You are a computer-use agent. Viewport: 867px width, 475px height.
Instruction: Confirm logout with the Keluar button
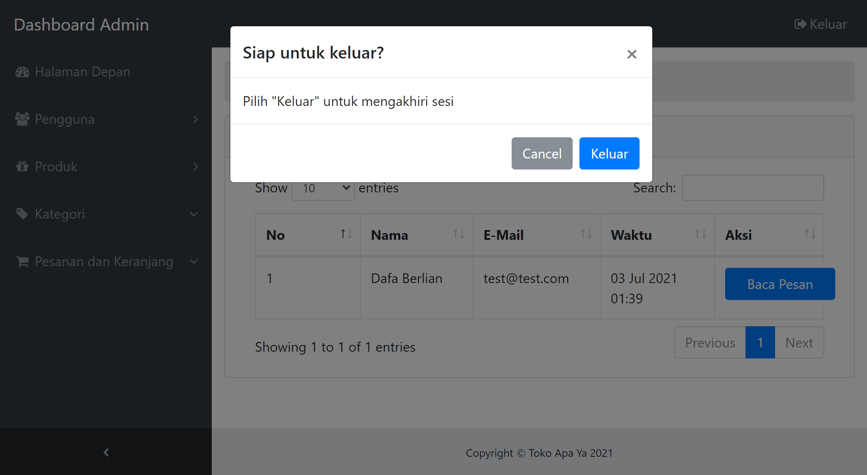(x=609, y=153)
